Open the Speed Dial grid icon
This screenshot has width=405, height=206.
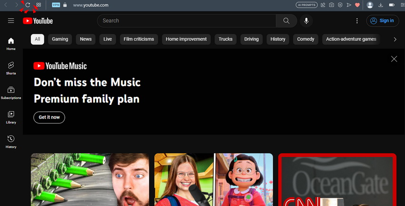point(39,5)
